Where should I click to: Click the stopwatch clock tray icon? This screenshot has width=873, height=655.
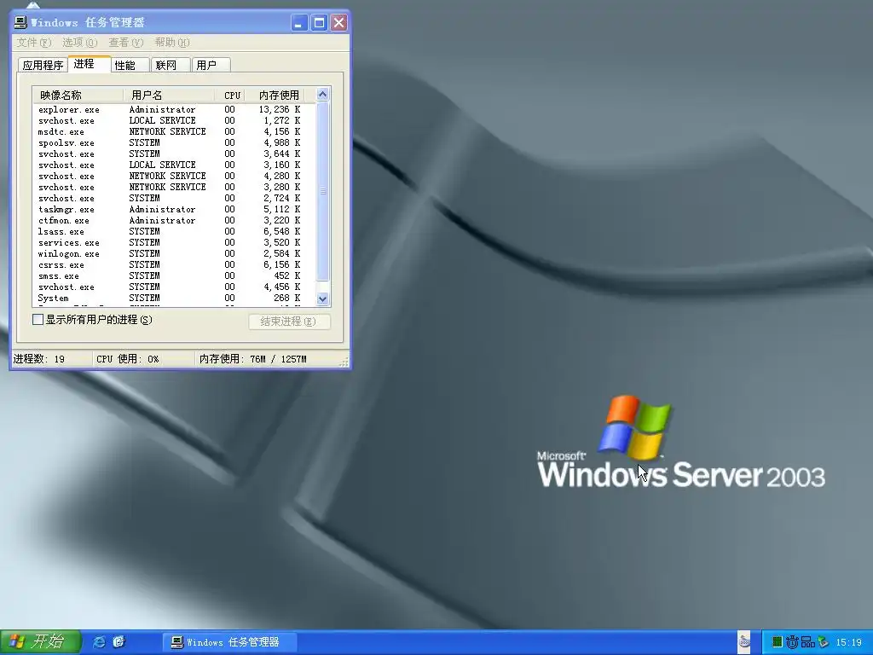point(792,642)
